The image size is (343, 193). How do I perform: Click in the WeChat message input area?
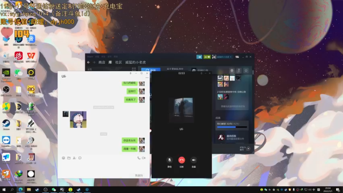click(104, 167)
